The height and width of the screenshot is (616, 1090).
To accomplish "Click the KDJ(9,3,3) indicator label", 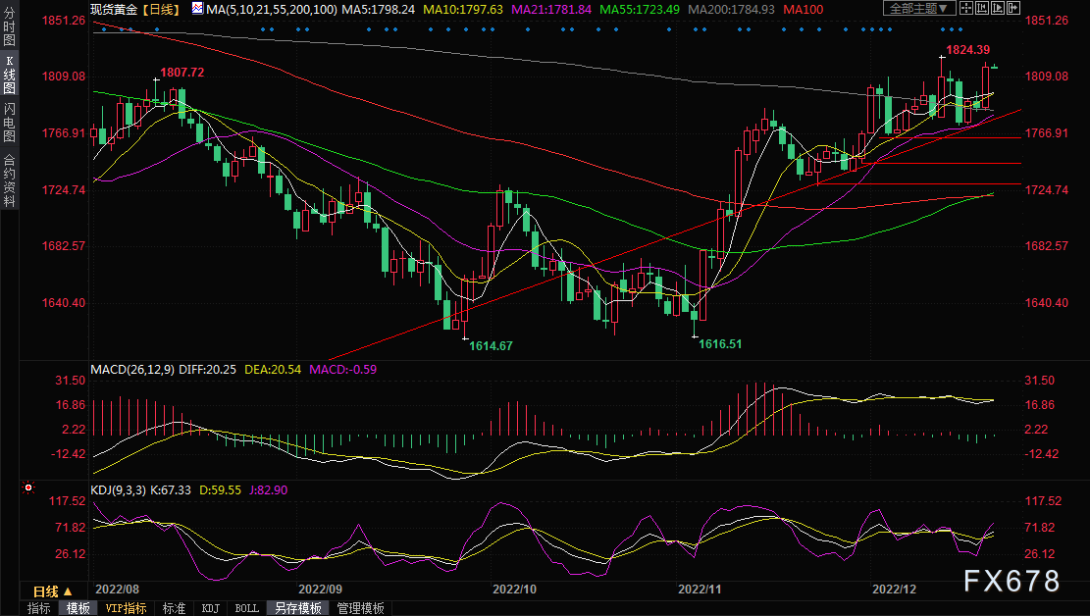I will (x=118, y=489).
